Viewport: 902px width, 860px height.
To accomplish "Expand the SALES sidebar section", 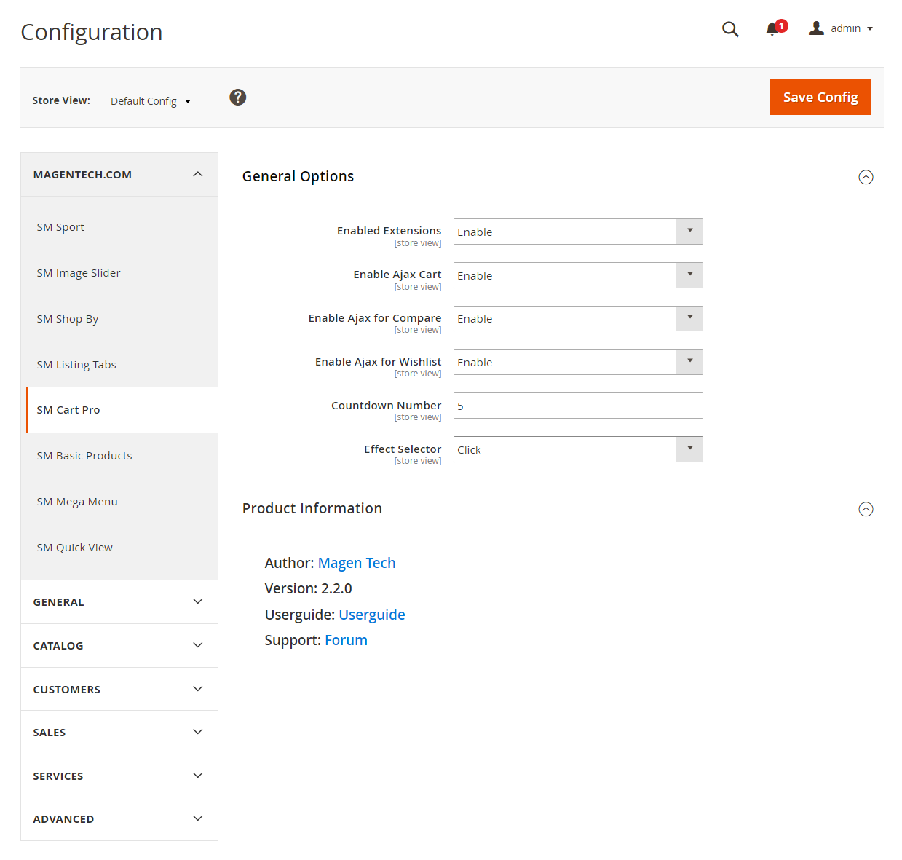I will 119,733.
